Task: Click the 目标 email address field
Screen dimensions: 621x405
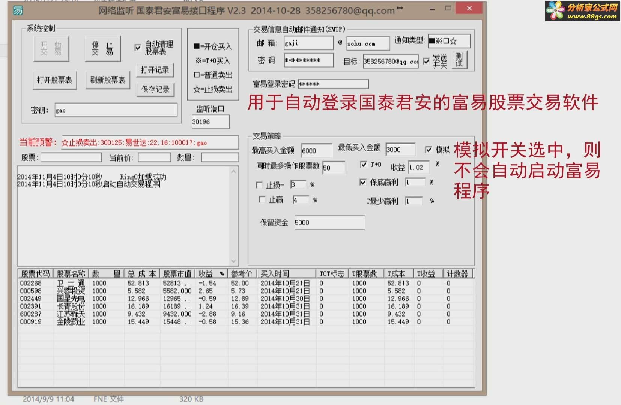Action: pos(391,61)
